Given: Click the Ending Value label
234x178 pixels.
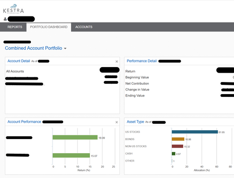Looking at the screenshot, I should [x=135, y=96].
